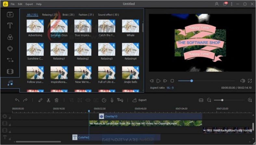Image resolution: width=256 pixels, height=145 pixels.
Task: Open the vertical dots more-options menu
Action: [x=232, y=4]
